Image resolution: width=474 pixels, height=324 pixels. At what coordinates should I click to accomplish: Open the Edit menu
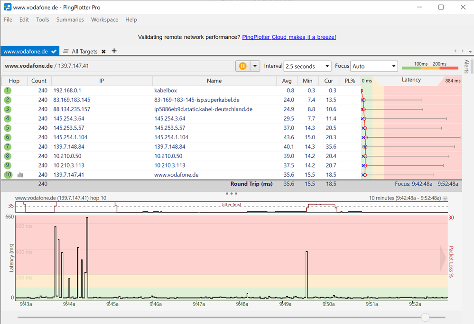(24, 19)
